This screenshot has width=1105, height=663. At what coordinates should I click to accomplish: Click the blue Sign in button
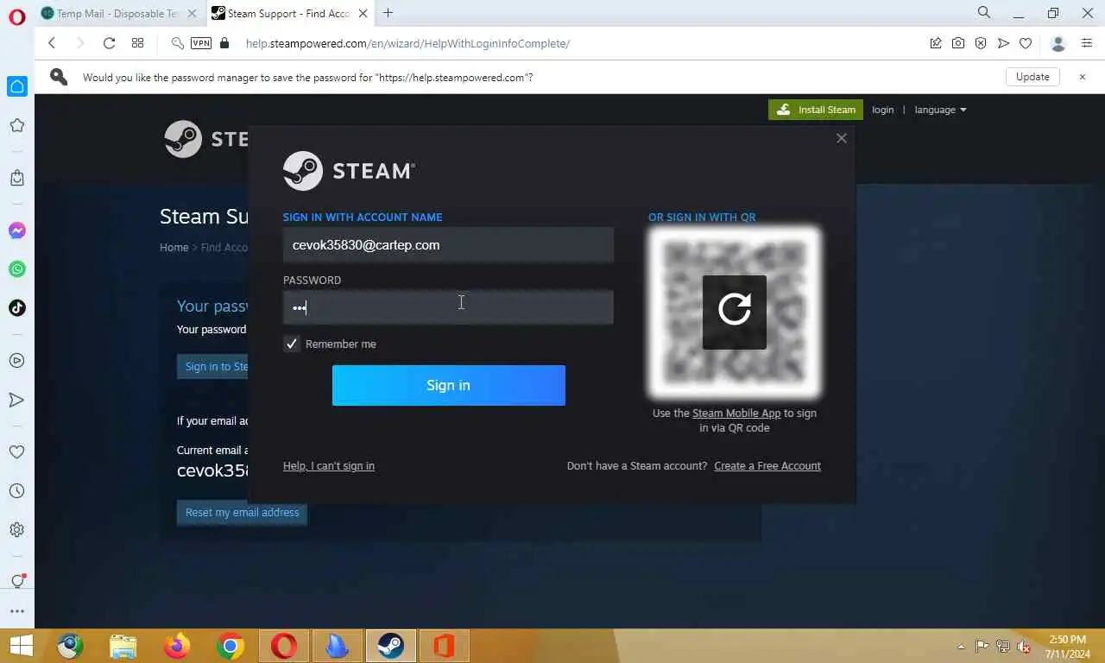[449, 385]
